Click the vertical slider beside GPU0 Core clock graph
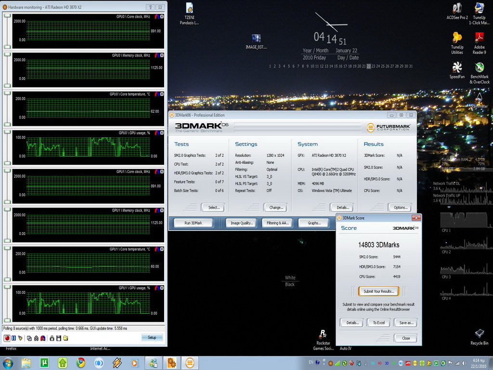Screen dimensions: 493x370 pos(7,30)
